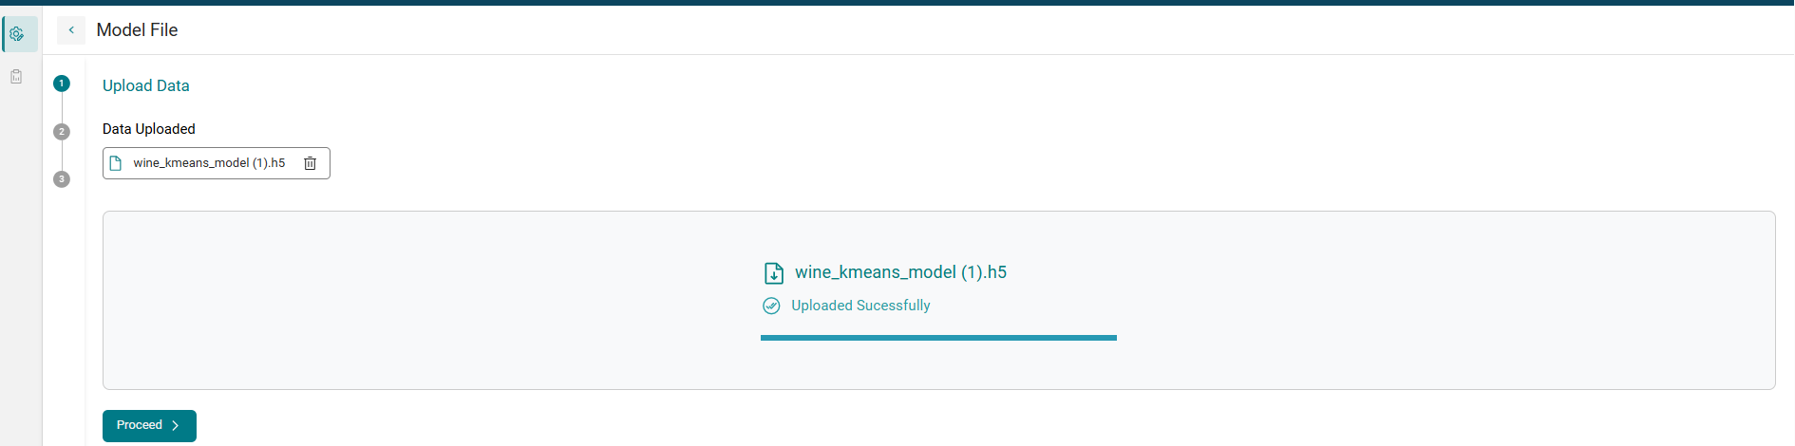Click the file download icon in upload area
The image size is (1795, 446).
[774, 273]
